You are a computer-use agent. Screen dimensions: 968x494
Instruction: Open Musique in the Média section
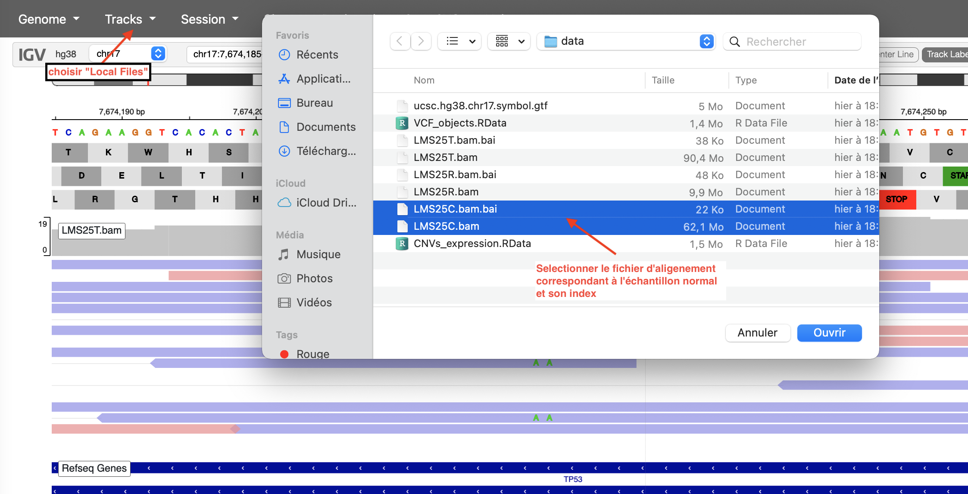point(318,254)
